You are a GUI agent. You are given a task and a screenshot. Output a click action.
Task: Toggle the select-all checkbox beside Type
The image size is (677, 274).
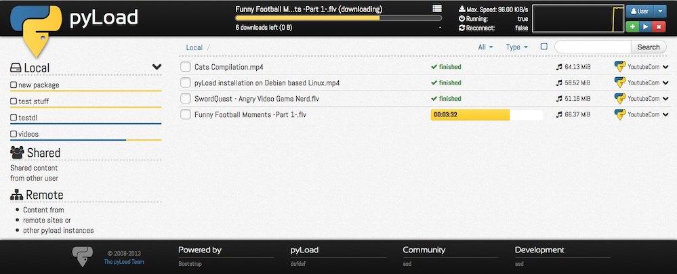(543, 47)
